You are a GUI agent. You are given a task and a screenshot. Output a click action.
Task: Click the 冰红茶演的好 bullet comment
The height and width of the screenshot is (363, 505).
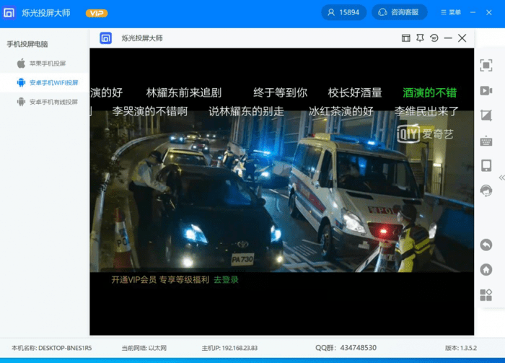pos(341,111)
